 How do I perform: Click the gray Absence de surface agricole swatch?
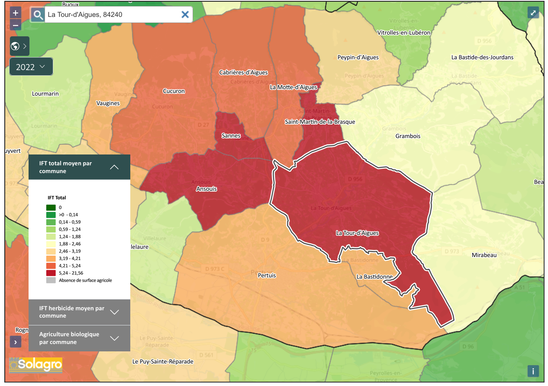pos(51,280)
